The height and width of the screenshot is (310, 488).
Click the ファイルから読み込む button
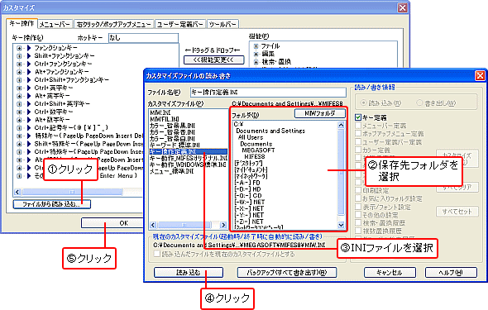point(51,204)
